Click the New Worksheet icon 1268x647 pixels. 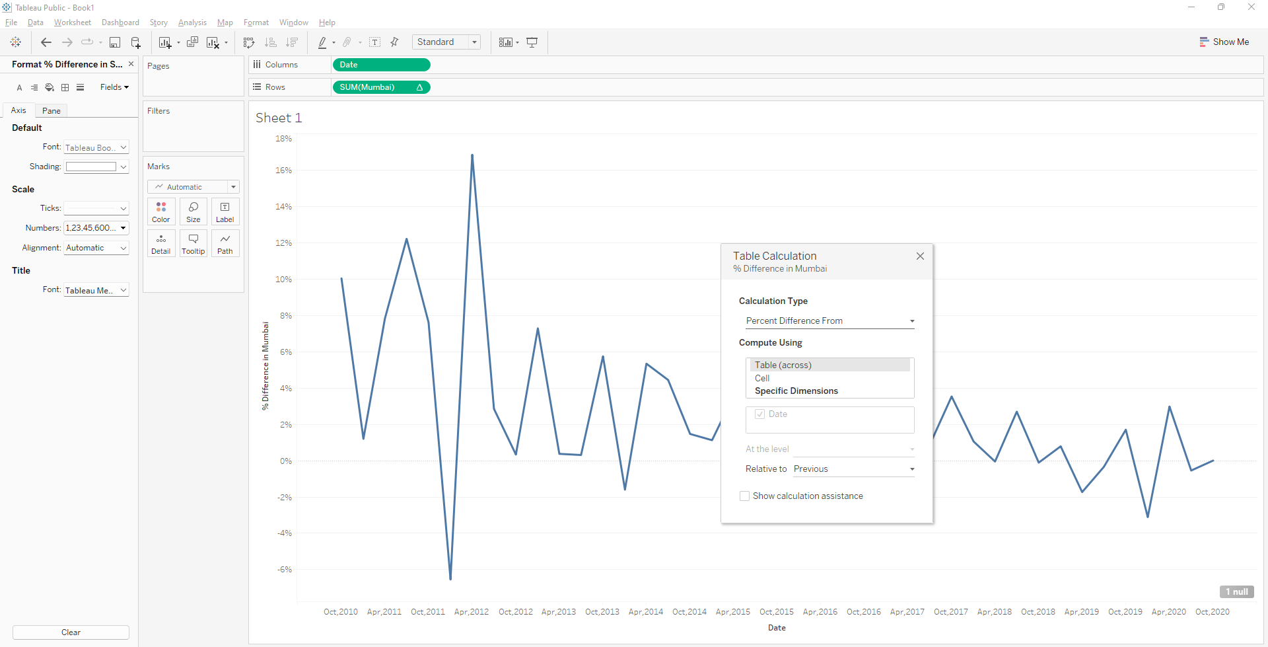(165, 42)
